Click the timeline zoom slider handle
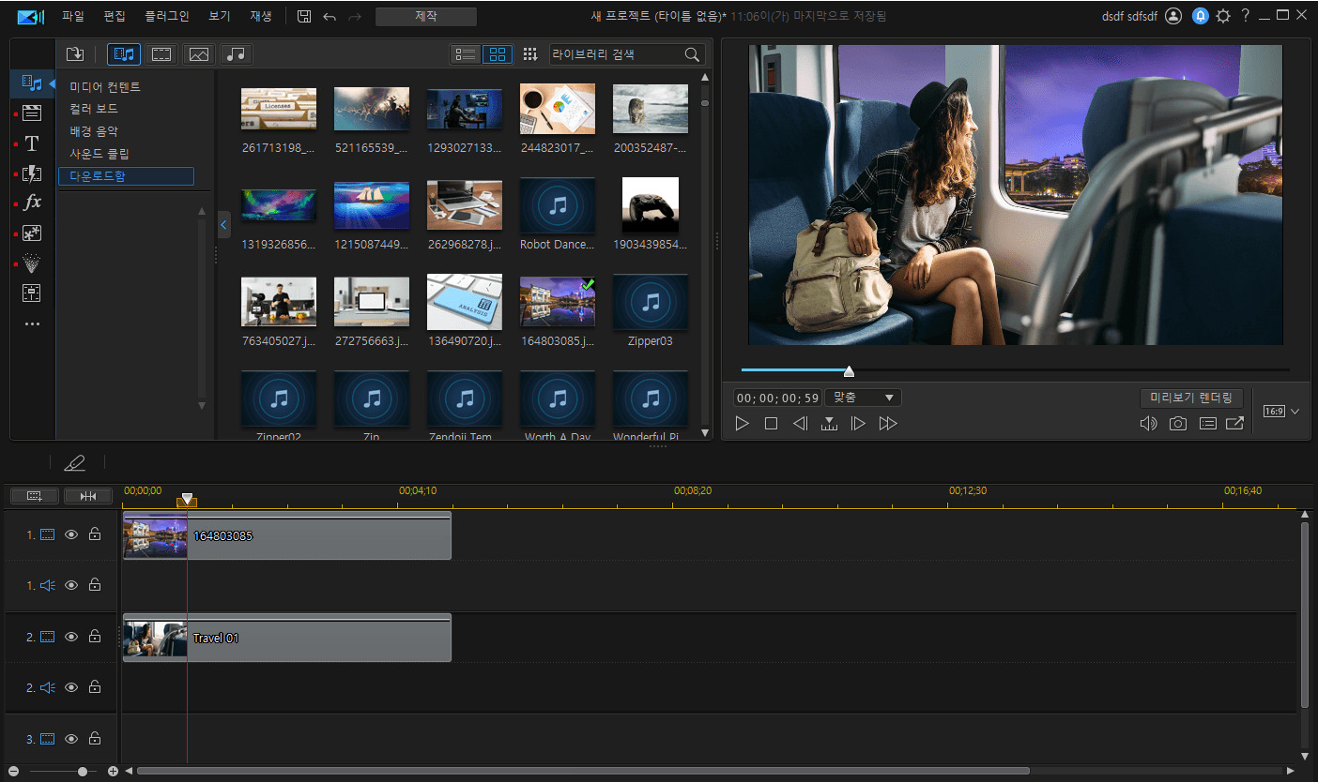The width and height of the screenshot is (1318, 782). click(x=83, y=771)
